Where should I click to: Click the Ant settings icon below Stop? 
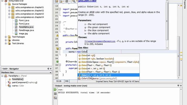click(55, 98)
